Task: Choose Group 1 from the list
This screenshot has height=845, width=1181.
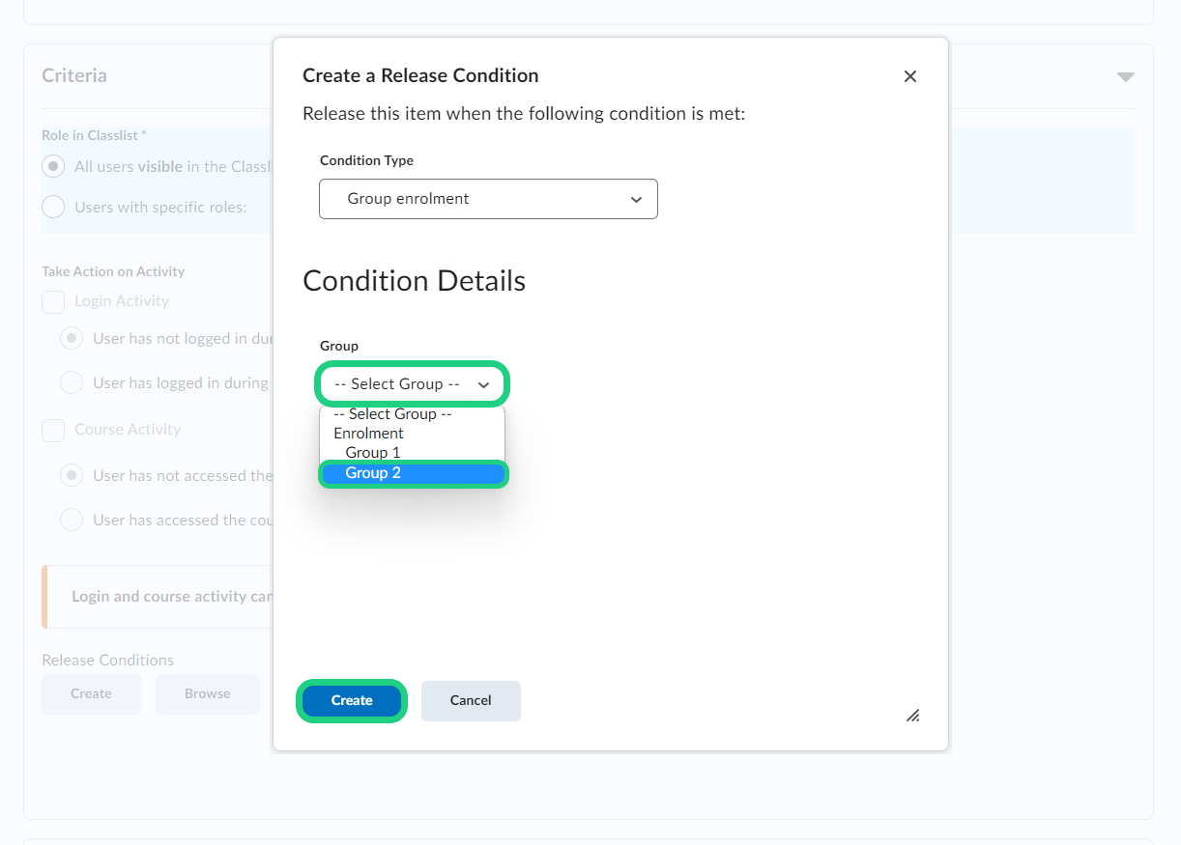Action: click(373, 453)
